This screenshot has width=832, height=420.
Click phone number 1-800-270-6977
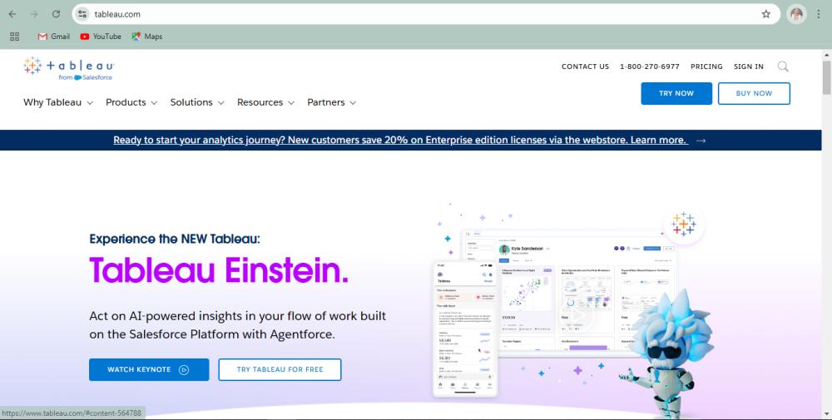point(650,67)
